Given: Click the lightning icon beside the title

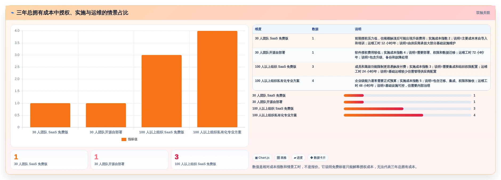Looking at the screenshot, I should click(x=13, y=13).
